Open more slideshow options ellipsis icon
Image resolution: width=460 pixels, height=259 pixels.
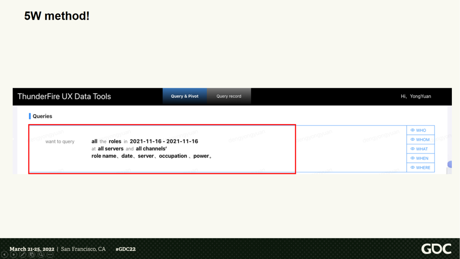(50, 255)
